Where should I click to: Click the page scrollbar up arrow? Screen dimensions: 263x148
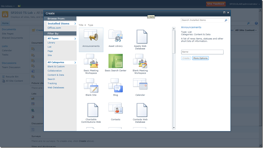coord(261,10)
